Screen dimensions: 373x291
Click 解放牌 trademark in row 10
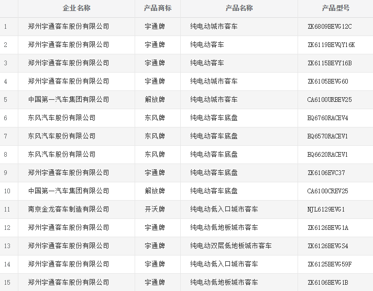[x=155, y=191]
